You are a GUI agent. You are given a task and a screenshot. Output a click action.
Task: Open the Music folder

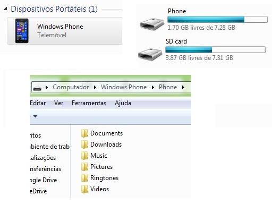[94, 156]
